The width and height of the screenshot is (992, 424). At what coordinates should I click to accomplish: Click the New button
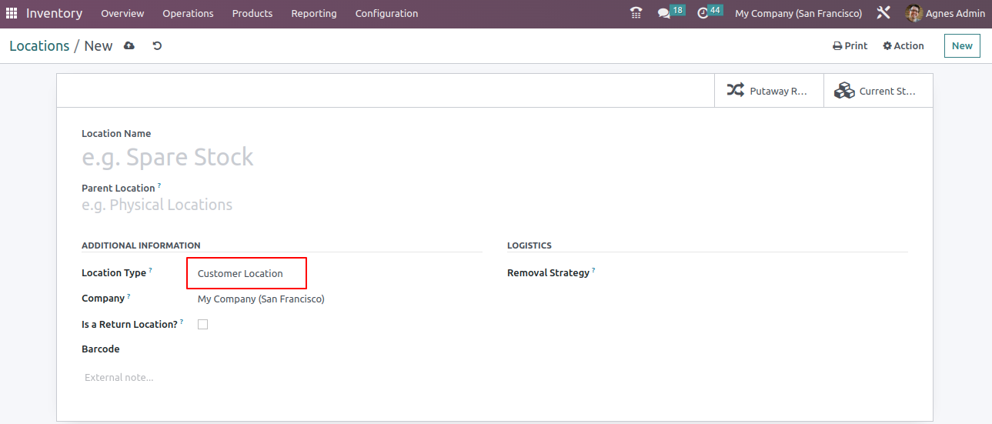coord(962,46)
